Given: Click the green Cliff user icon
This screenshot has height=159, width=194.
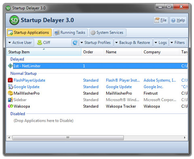Looking at the screenshot, I should click(x=40, y=42).
